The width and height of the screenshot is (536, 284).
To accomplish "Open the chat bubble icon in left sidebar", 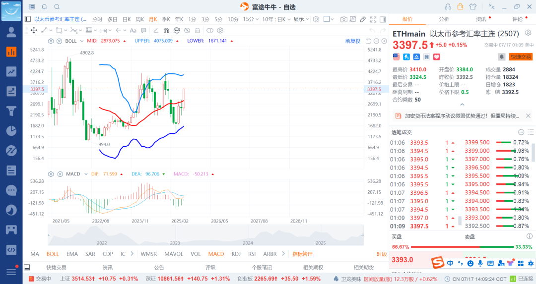I will coord(11,190).
